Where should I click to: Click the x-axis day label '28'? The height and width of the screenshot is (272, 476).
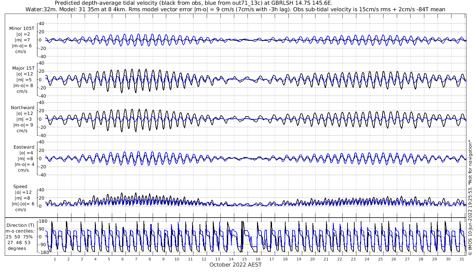421,259
